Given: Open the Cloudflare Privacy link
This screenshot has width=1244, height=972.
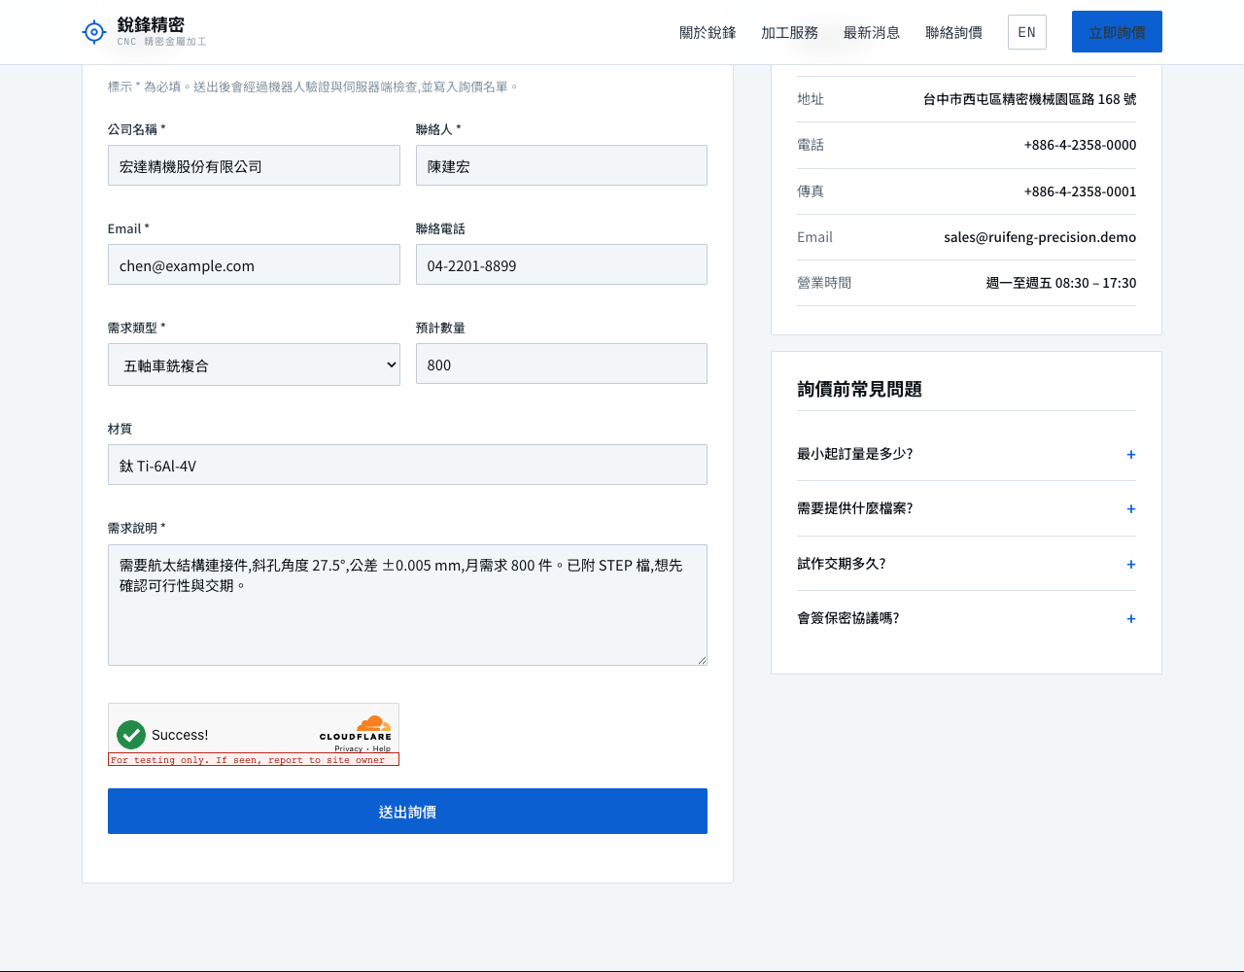Looking at the screenshot, I should click(348, 748).
